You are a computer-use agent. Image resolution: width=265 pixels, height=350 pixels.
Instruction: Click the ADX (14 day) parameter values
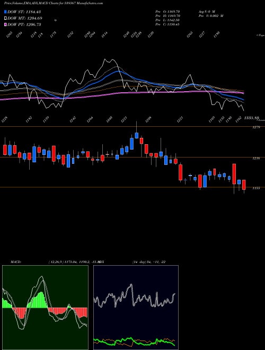coord(149,262)
